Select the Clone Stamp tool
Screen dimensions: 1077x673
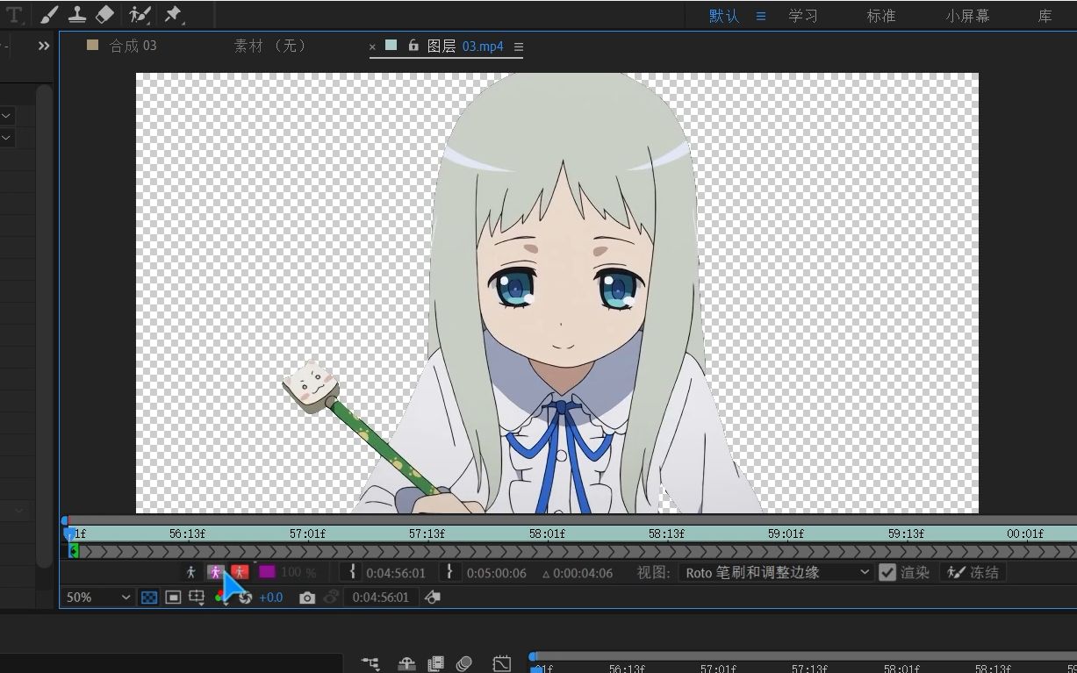[77, 15]
